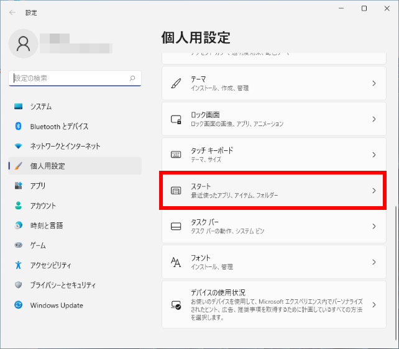Maximize the settings window
The image size is (399, 349).
tap(364, 9)
